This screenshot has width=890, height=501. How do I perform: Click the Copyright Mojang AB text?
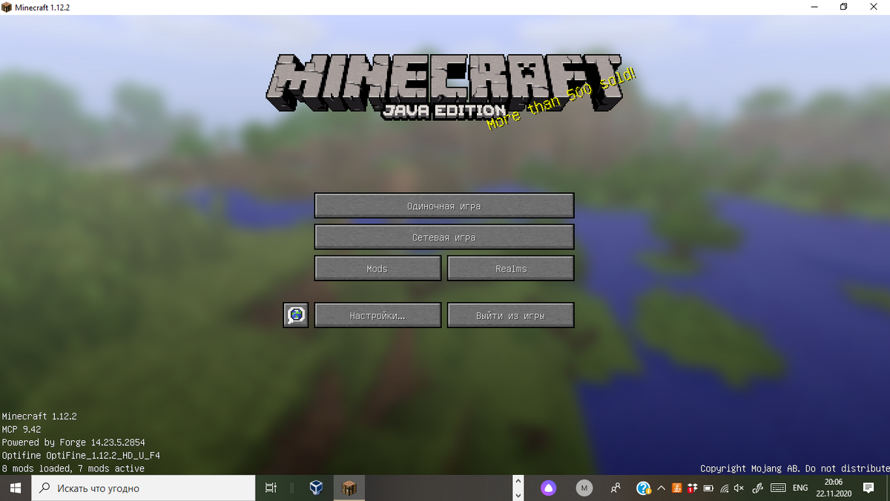pyautogui.click(x=794, y=468)
